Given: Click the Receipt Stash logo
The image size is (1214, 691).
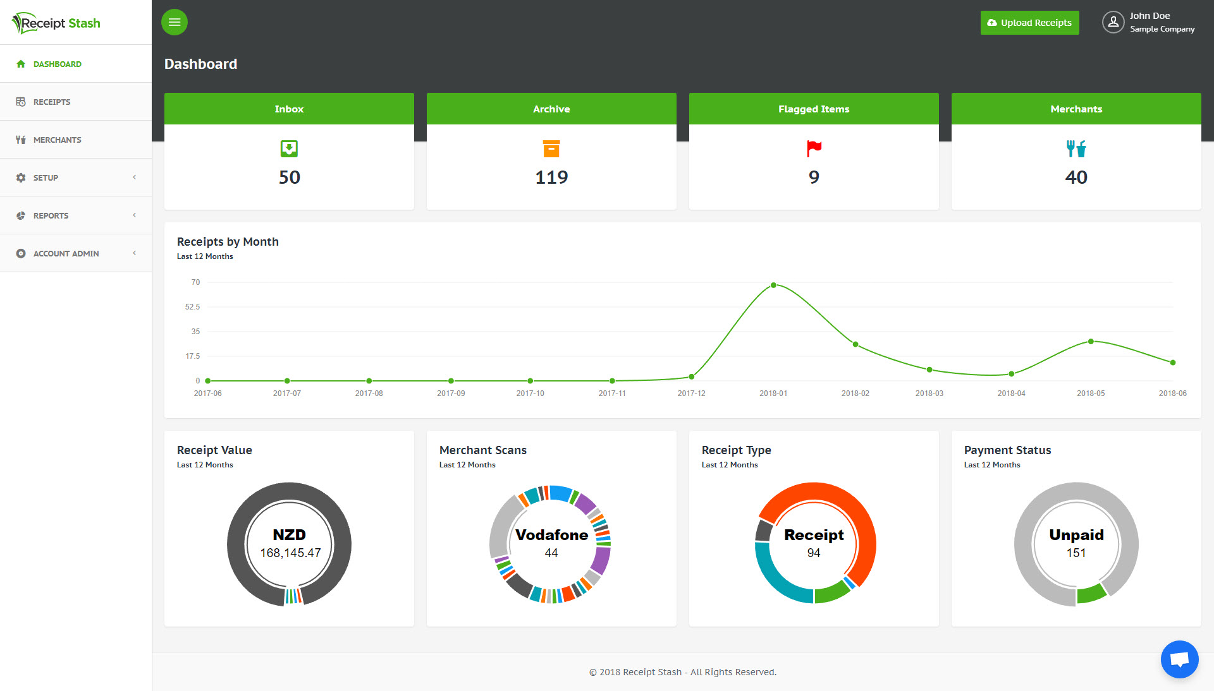Looking at the screenshot, I should point(57,23).
